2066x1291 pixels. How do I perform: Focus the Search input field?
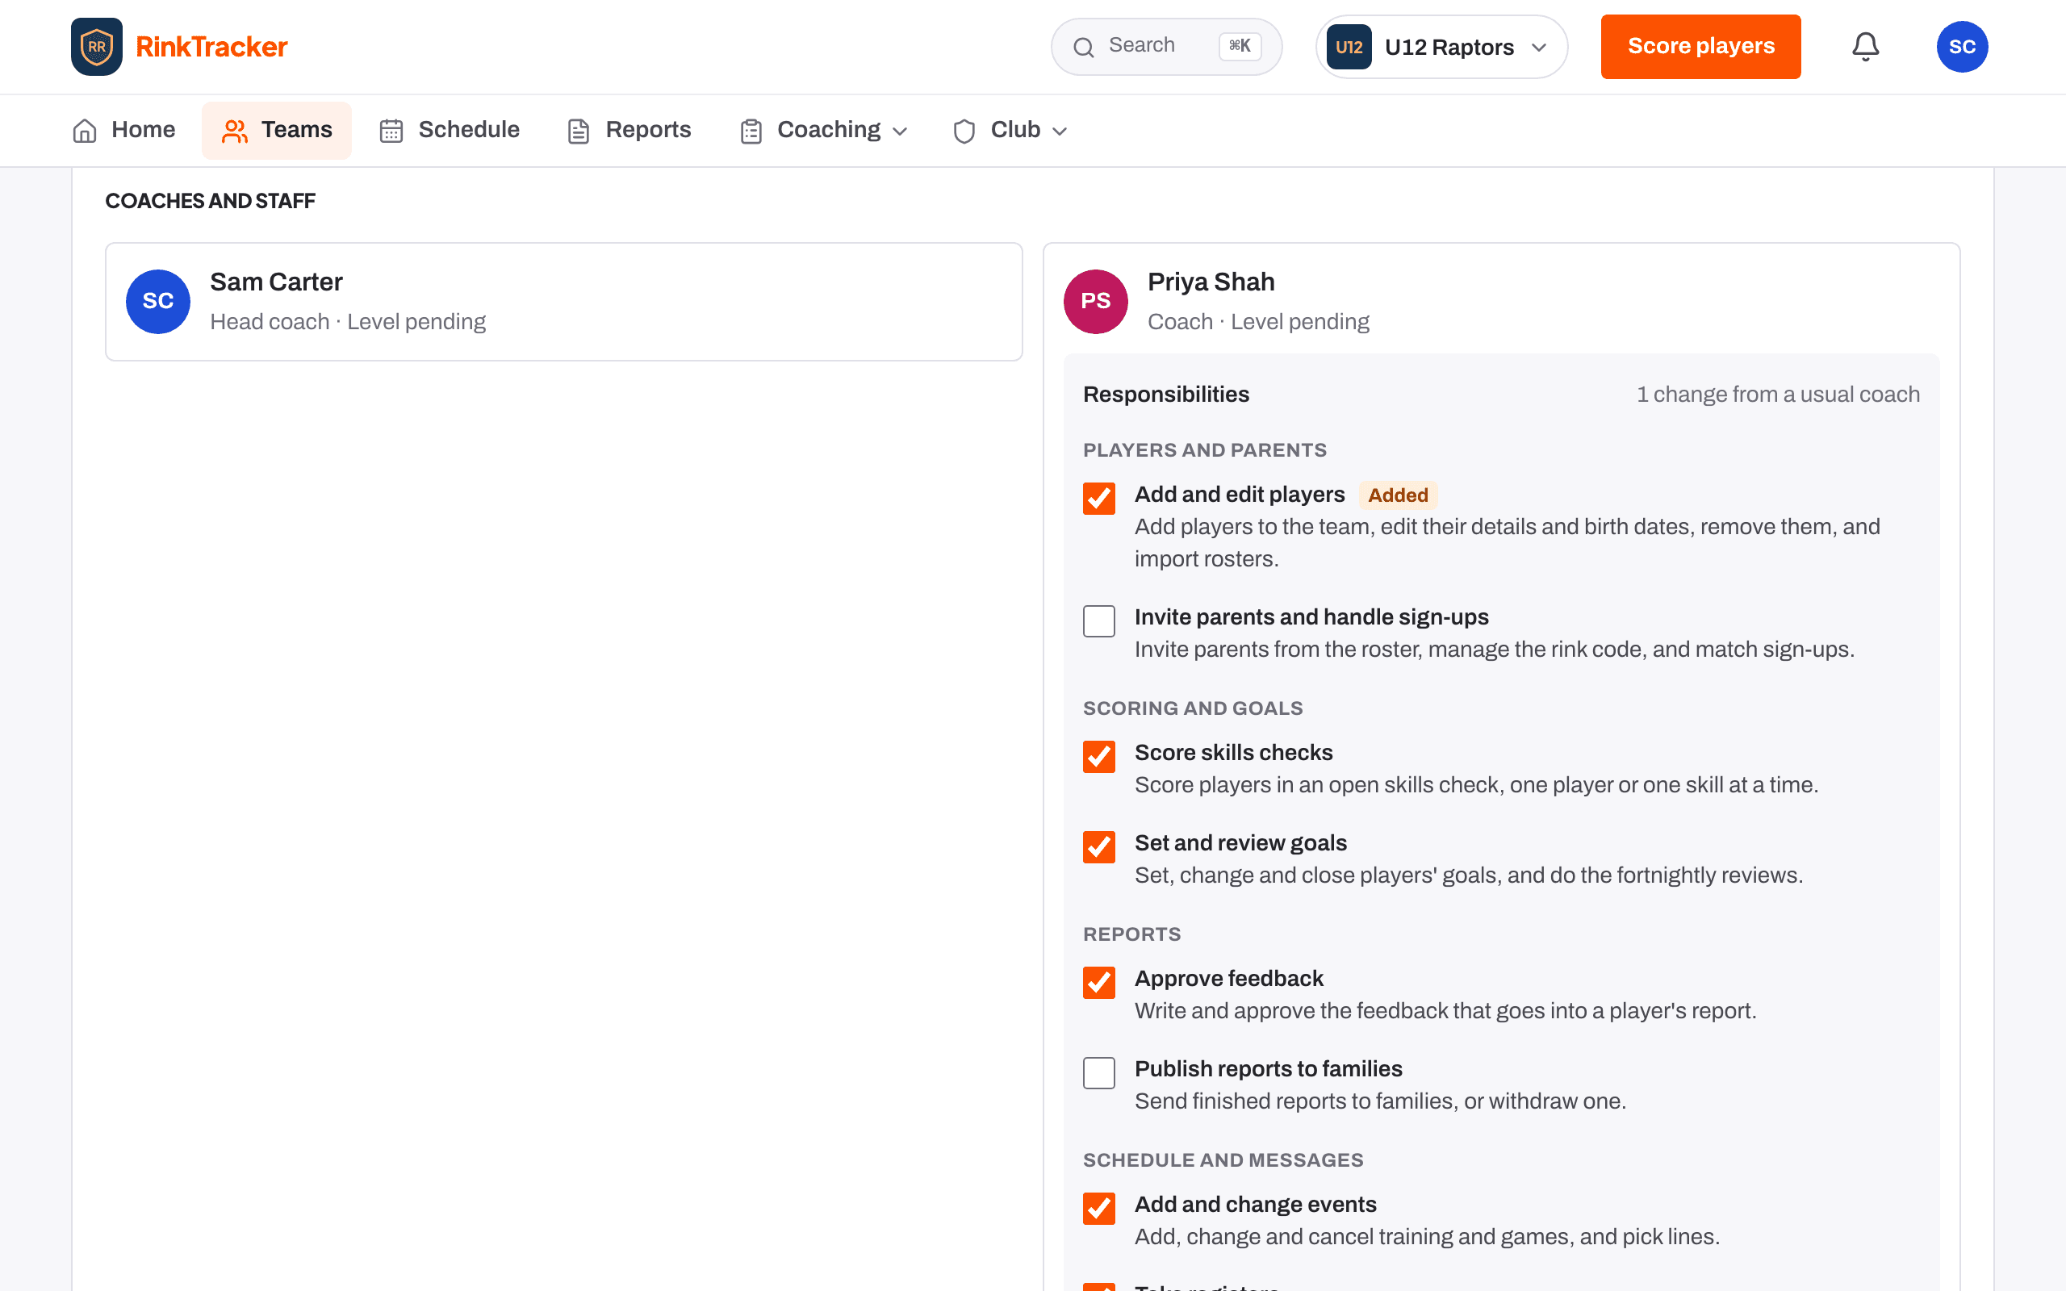(1166, 47)
